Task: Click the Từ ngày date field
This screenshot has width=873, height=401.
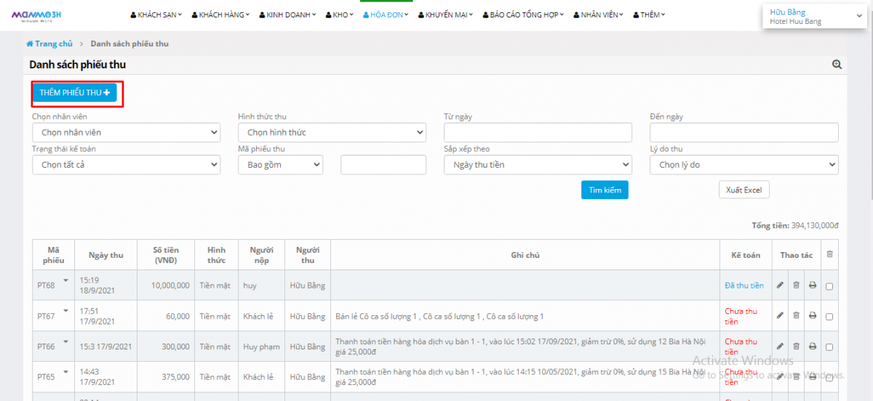Action: click(538, 133)
